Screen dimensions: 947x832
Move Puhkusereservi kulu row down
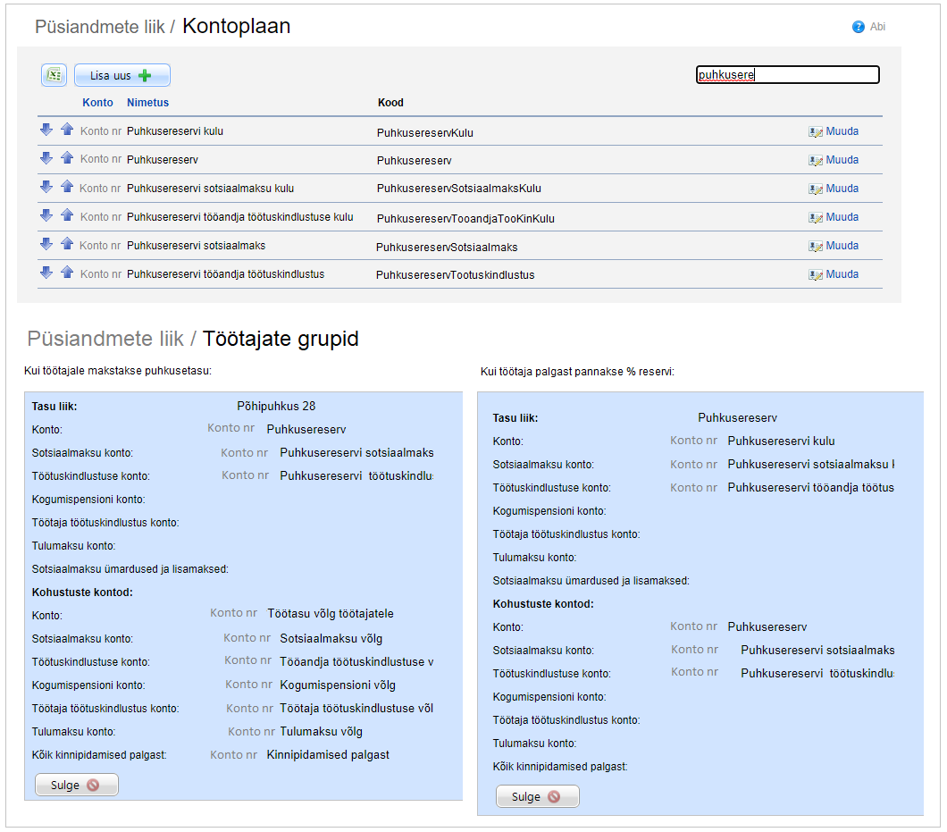click(46, 130)
